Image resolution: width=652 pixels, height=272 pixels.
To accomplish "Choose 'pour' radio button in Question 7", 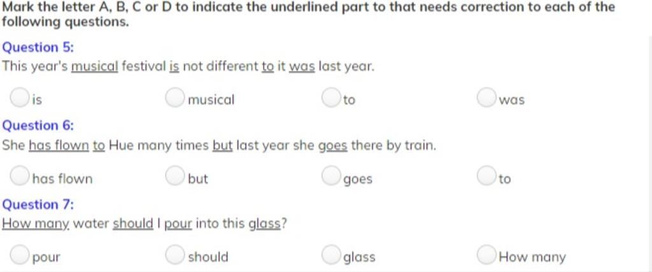I will (x=20, y=255).
